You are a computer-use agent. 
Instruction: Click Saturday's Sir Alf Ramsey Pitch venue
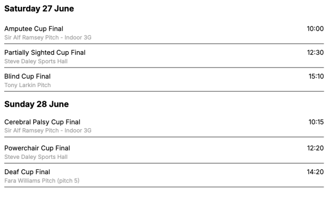47,37
